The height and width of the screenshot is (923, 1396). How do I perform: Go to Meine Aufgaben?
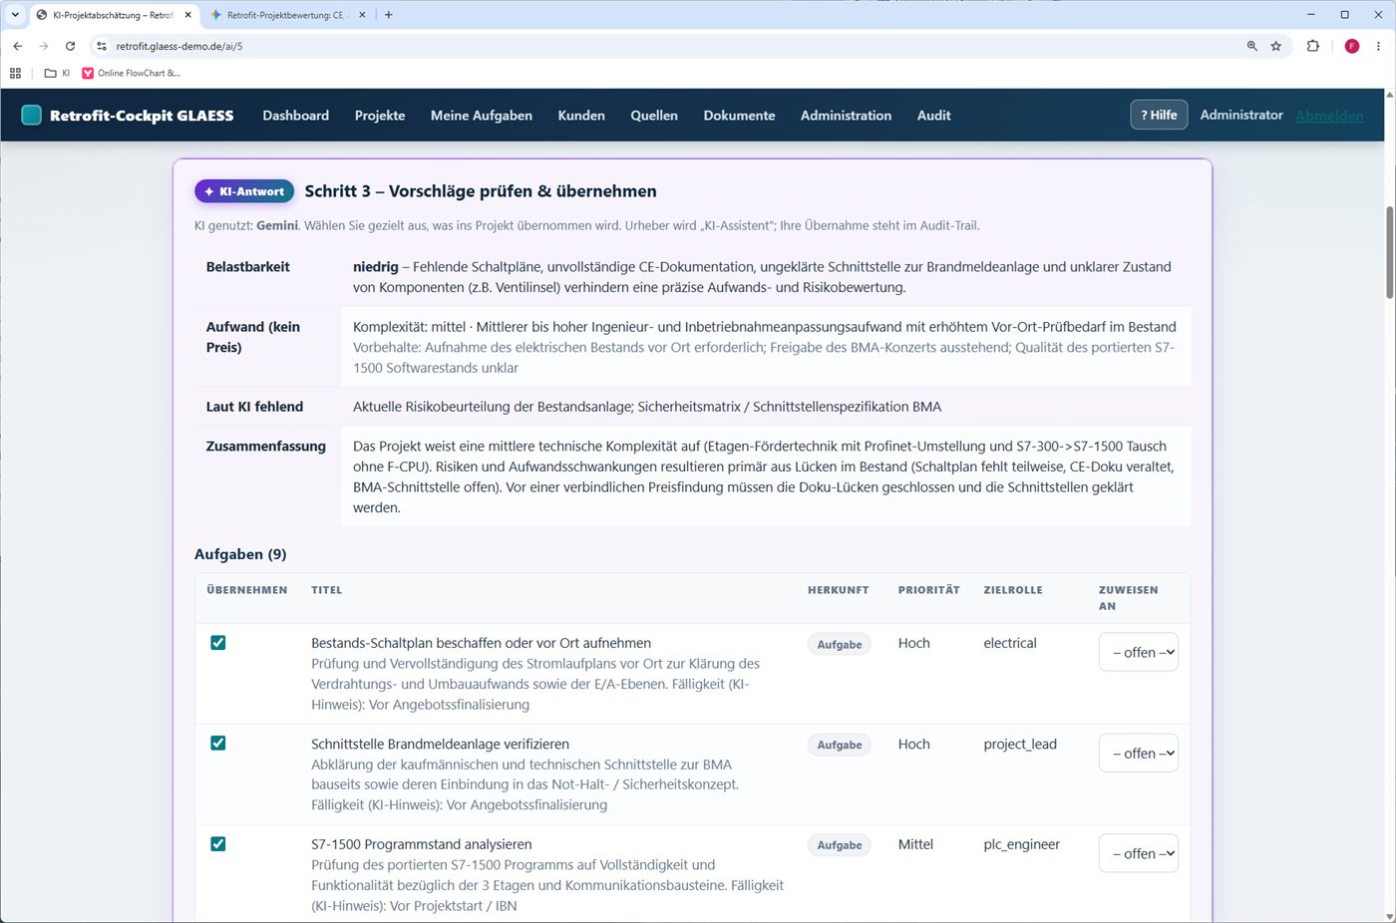[x=482, y=116]
